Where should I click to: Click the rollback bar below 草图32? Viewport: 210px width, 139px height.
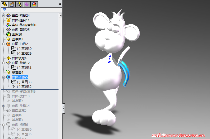click(30, 89)
